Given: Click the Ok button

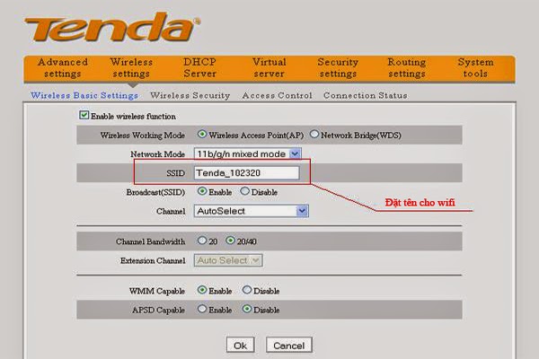Looking at the screenshot, I should pos(240,345).
